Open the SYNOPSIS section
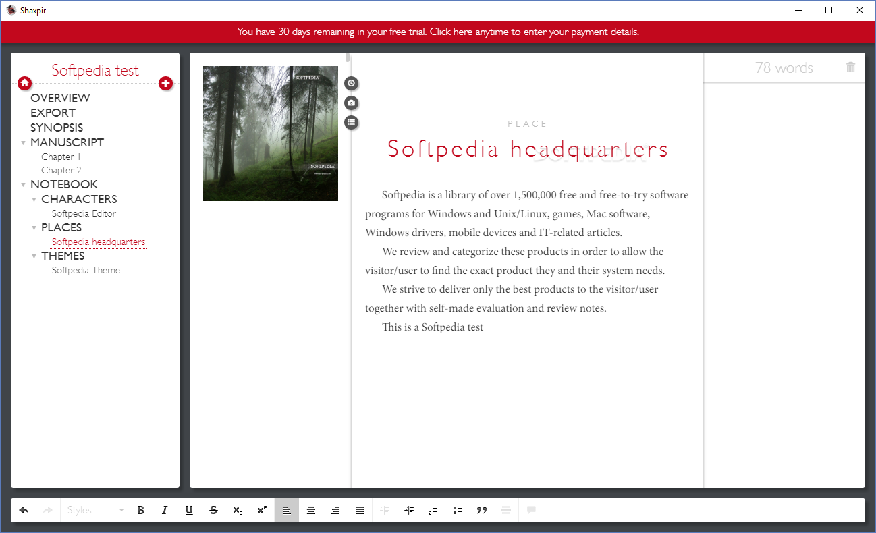This screenshot has width=876, height=533. click(x=57, y=128)
